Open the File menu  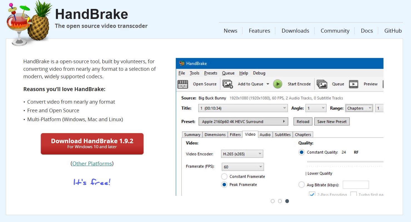[182, 73]
